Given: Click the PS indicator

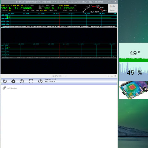Looking at the screenshot, I should coord(10,11).
